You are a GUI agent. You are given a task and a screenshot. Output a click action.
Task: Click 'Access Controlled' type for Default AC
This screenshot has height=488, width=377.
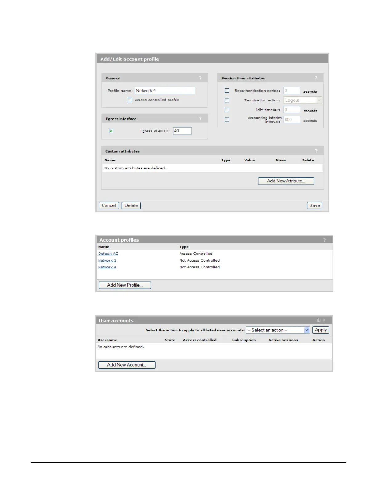(x=196, y=254)
